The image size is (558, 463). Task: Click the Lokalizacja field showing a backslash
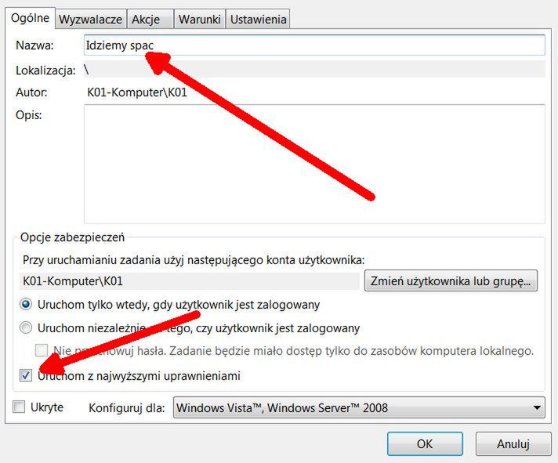[314, 70]
